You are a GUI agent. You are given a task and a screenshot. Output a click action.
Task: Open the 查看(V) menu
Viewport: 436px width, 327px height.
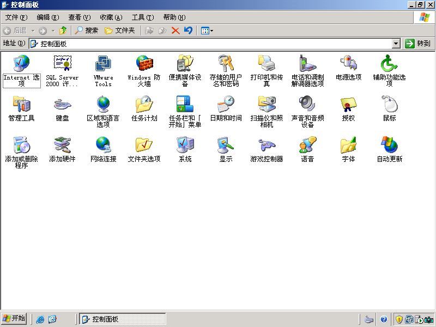tap(80, 17)
